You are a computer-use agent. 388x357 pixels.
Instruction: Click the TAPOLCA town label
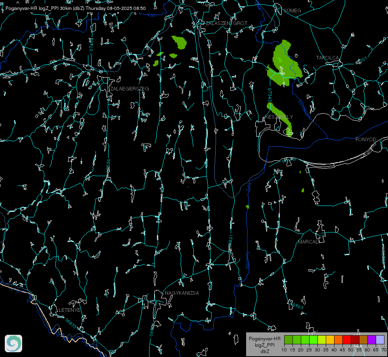pos(327,58)
